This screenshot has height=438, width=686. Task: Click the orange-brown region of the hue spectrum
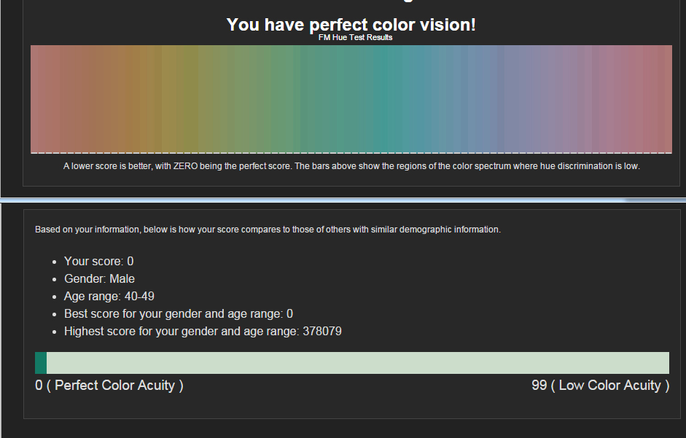click(131, 99)
